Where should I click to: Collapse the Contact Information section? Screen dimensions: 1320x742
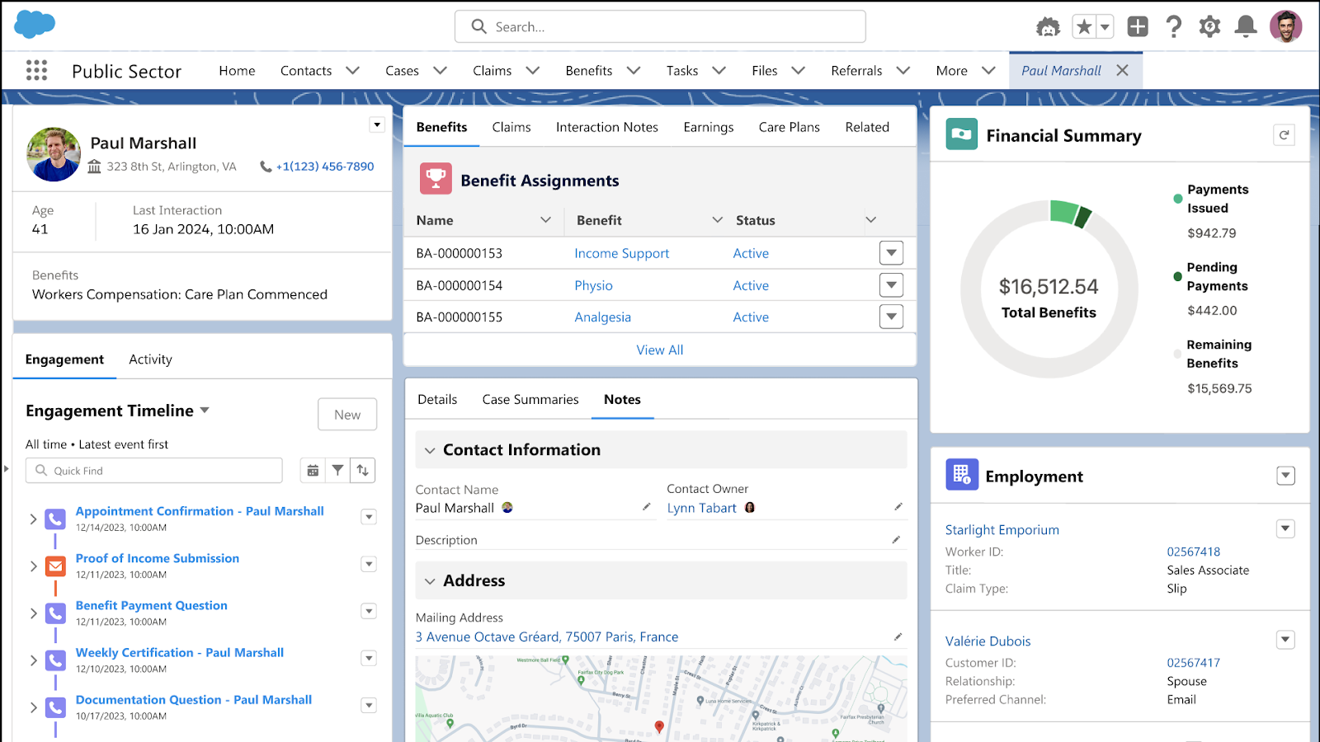click(x=430, y=450)
